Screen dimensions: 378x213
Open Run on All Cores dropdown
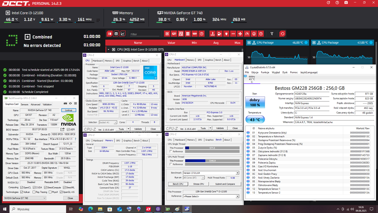click(x=194, y=178)
